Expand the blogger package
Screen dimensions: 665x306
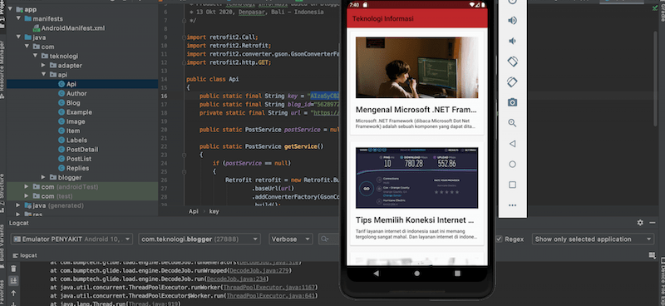[x=44, y=177]
